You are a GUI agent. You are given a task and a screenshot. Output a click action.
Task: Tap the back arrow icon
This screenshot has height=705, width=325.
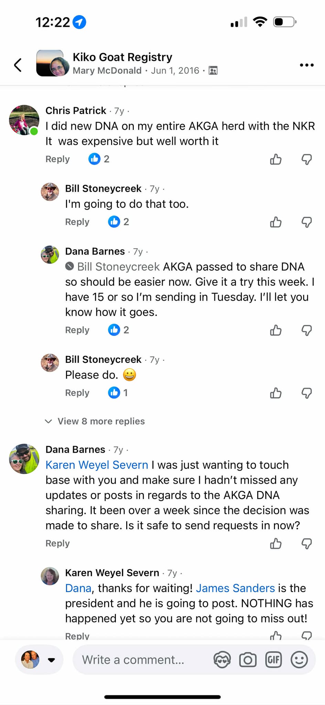tap(18, 65)
